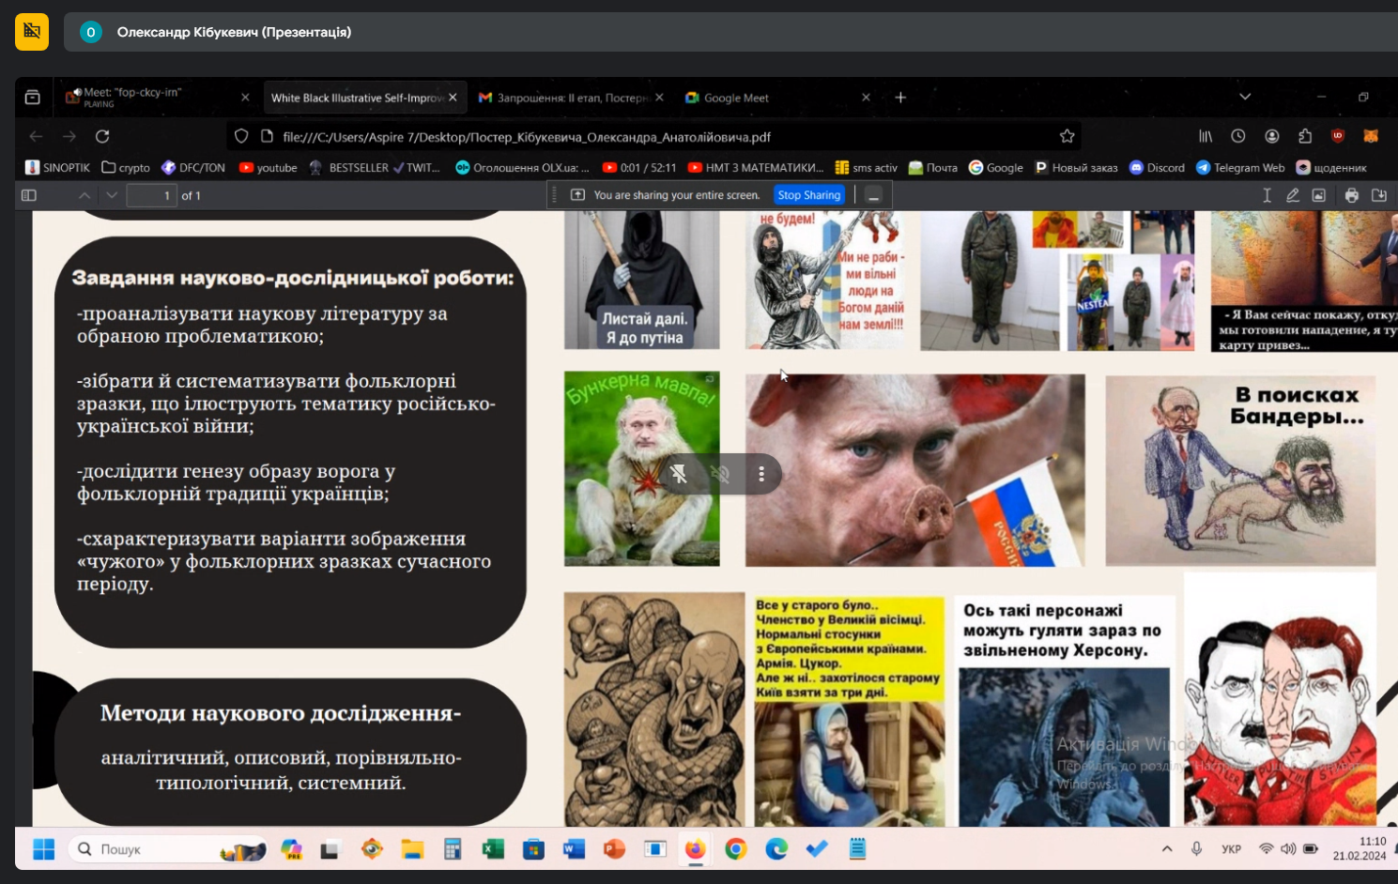Screen dimensions: 1398x884
Task: Toggle the PDF viewer sidebar
Action: point(29,195)
